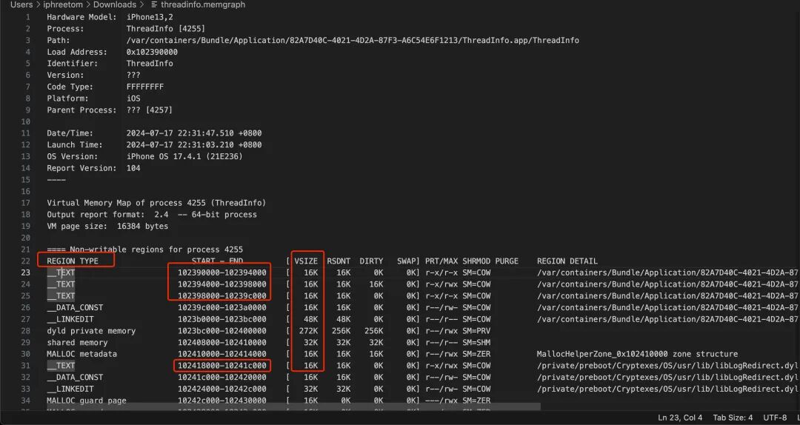Click Load Address value 0x102390000
Viewport: 800px width, 425px height.
(152, 52)
